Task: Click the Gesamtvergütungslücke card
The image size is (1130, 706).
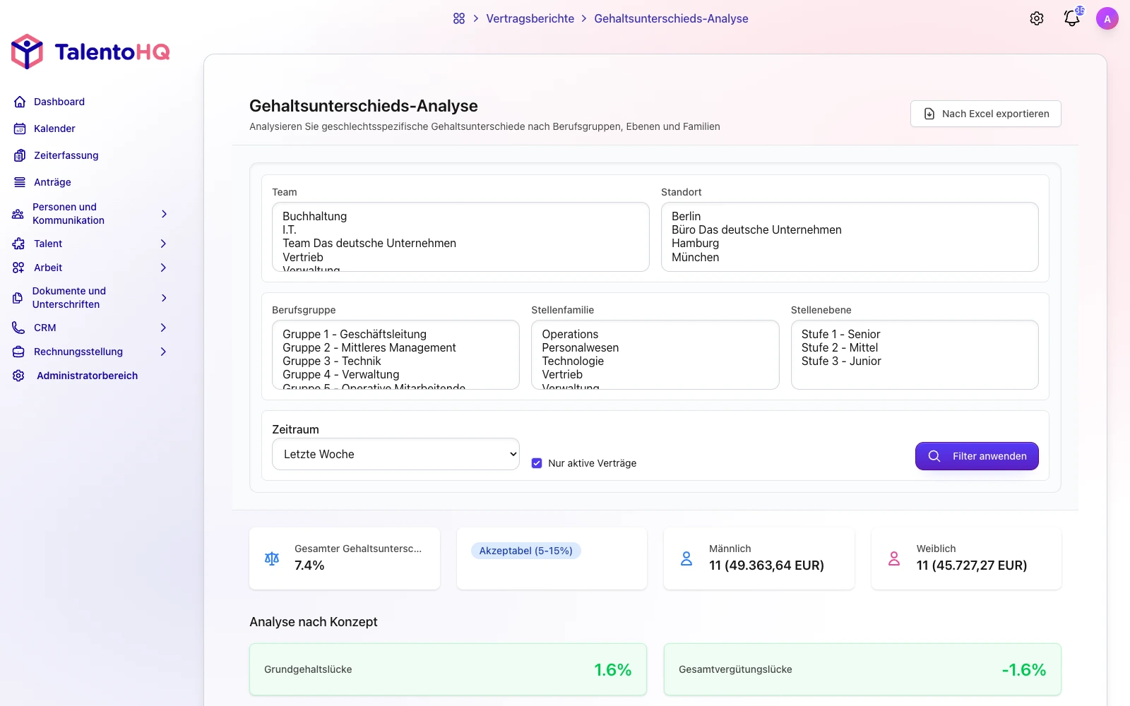Action: pyautogui.click(x=862, y=669)
